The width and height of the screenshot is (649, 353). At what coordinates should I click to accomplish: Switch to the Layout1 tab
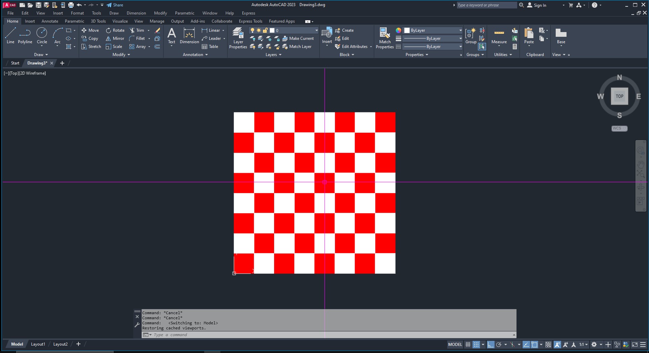click(38, 344)
